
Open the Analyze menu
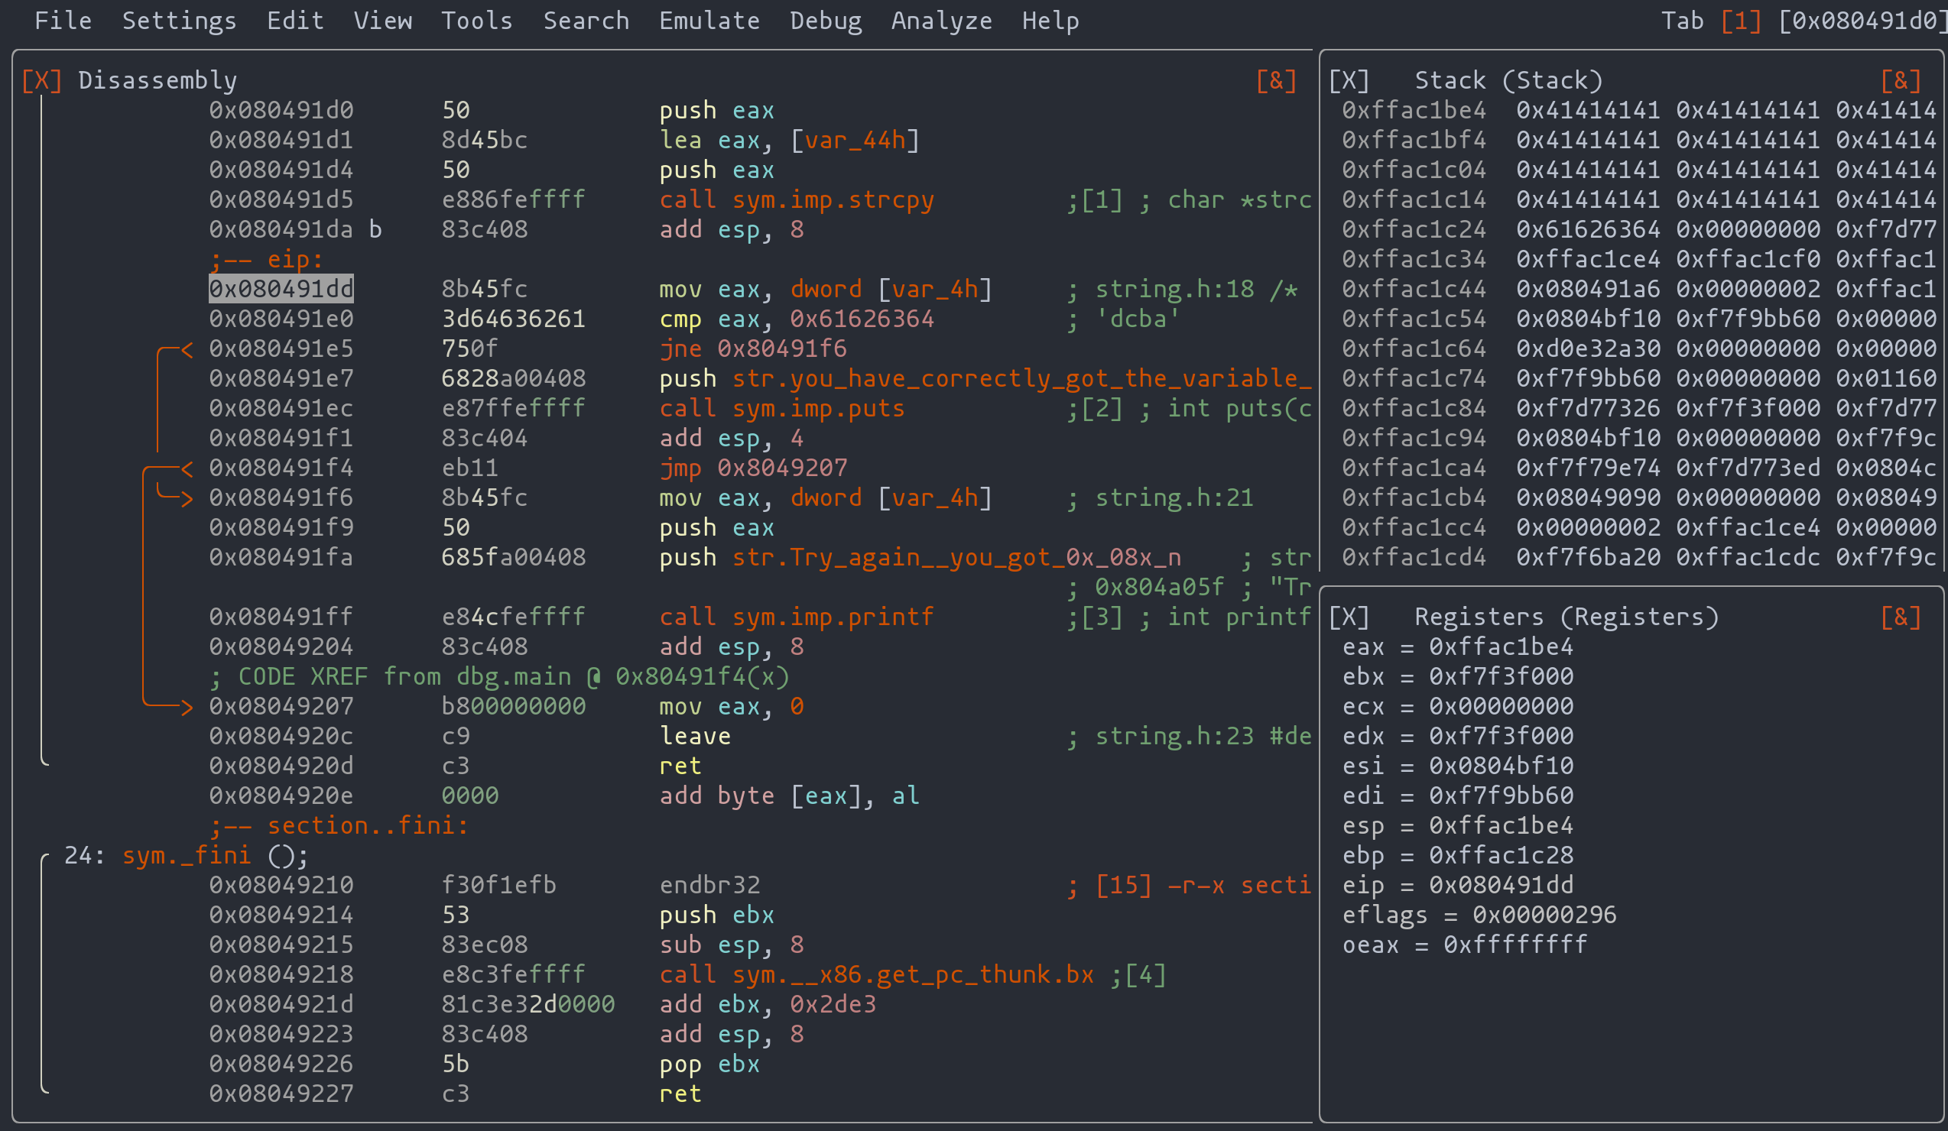[941, 21]
